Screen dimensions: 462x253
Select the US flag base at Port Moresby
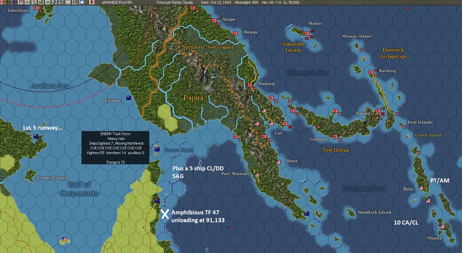[257, 175]
